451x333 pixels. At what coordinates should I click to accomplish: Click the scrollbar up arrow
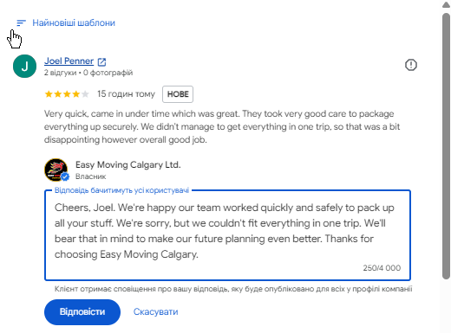tap(446, 4)
